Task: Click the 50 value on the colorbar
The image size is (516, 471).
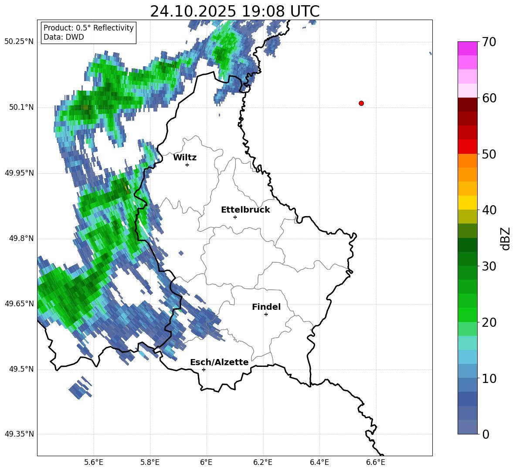Action: [x=489, y=154]
